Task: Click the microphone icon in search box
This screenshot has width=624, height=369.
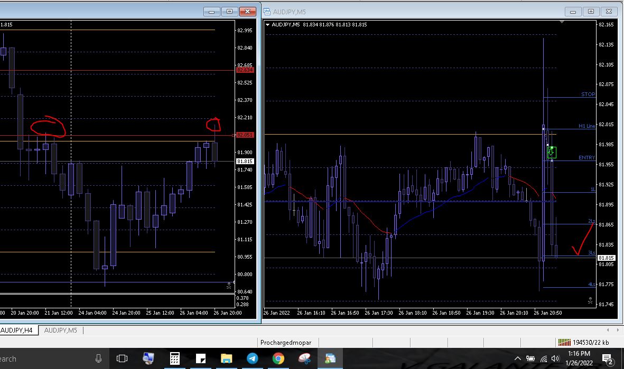Action: (98, 359)
